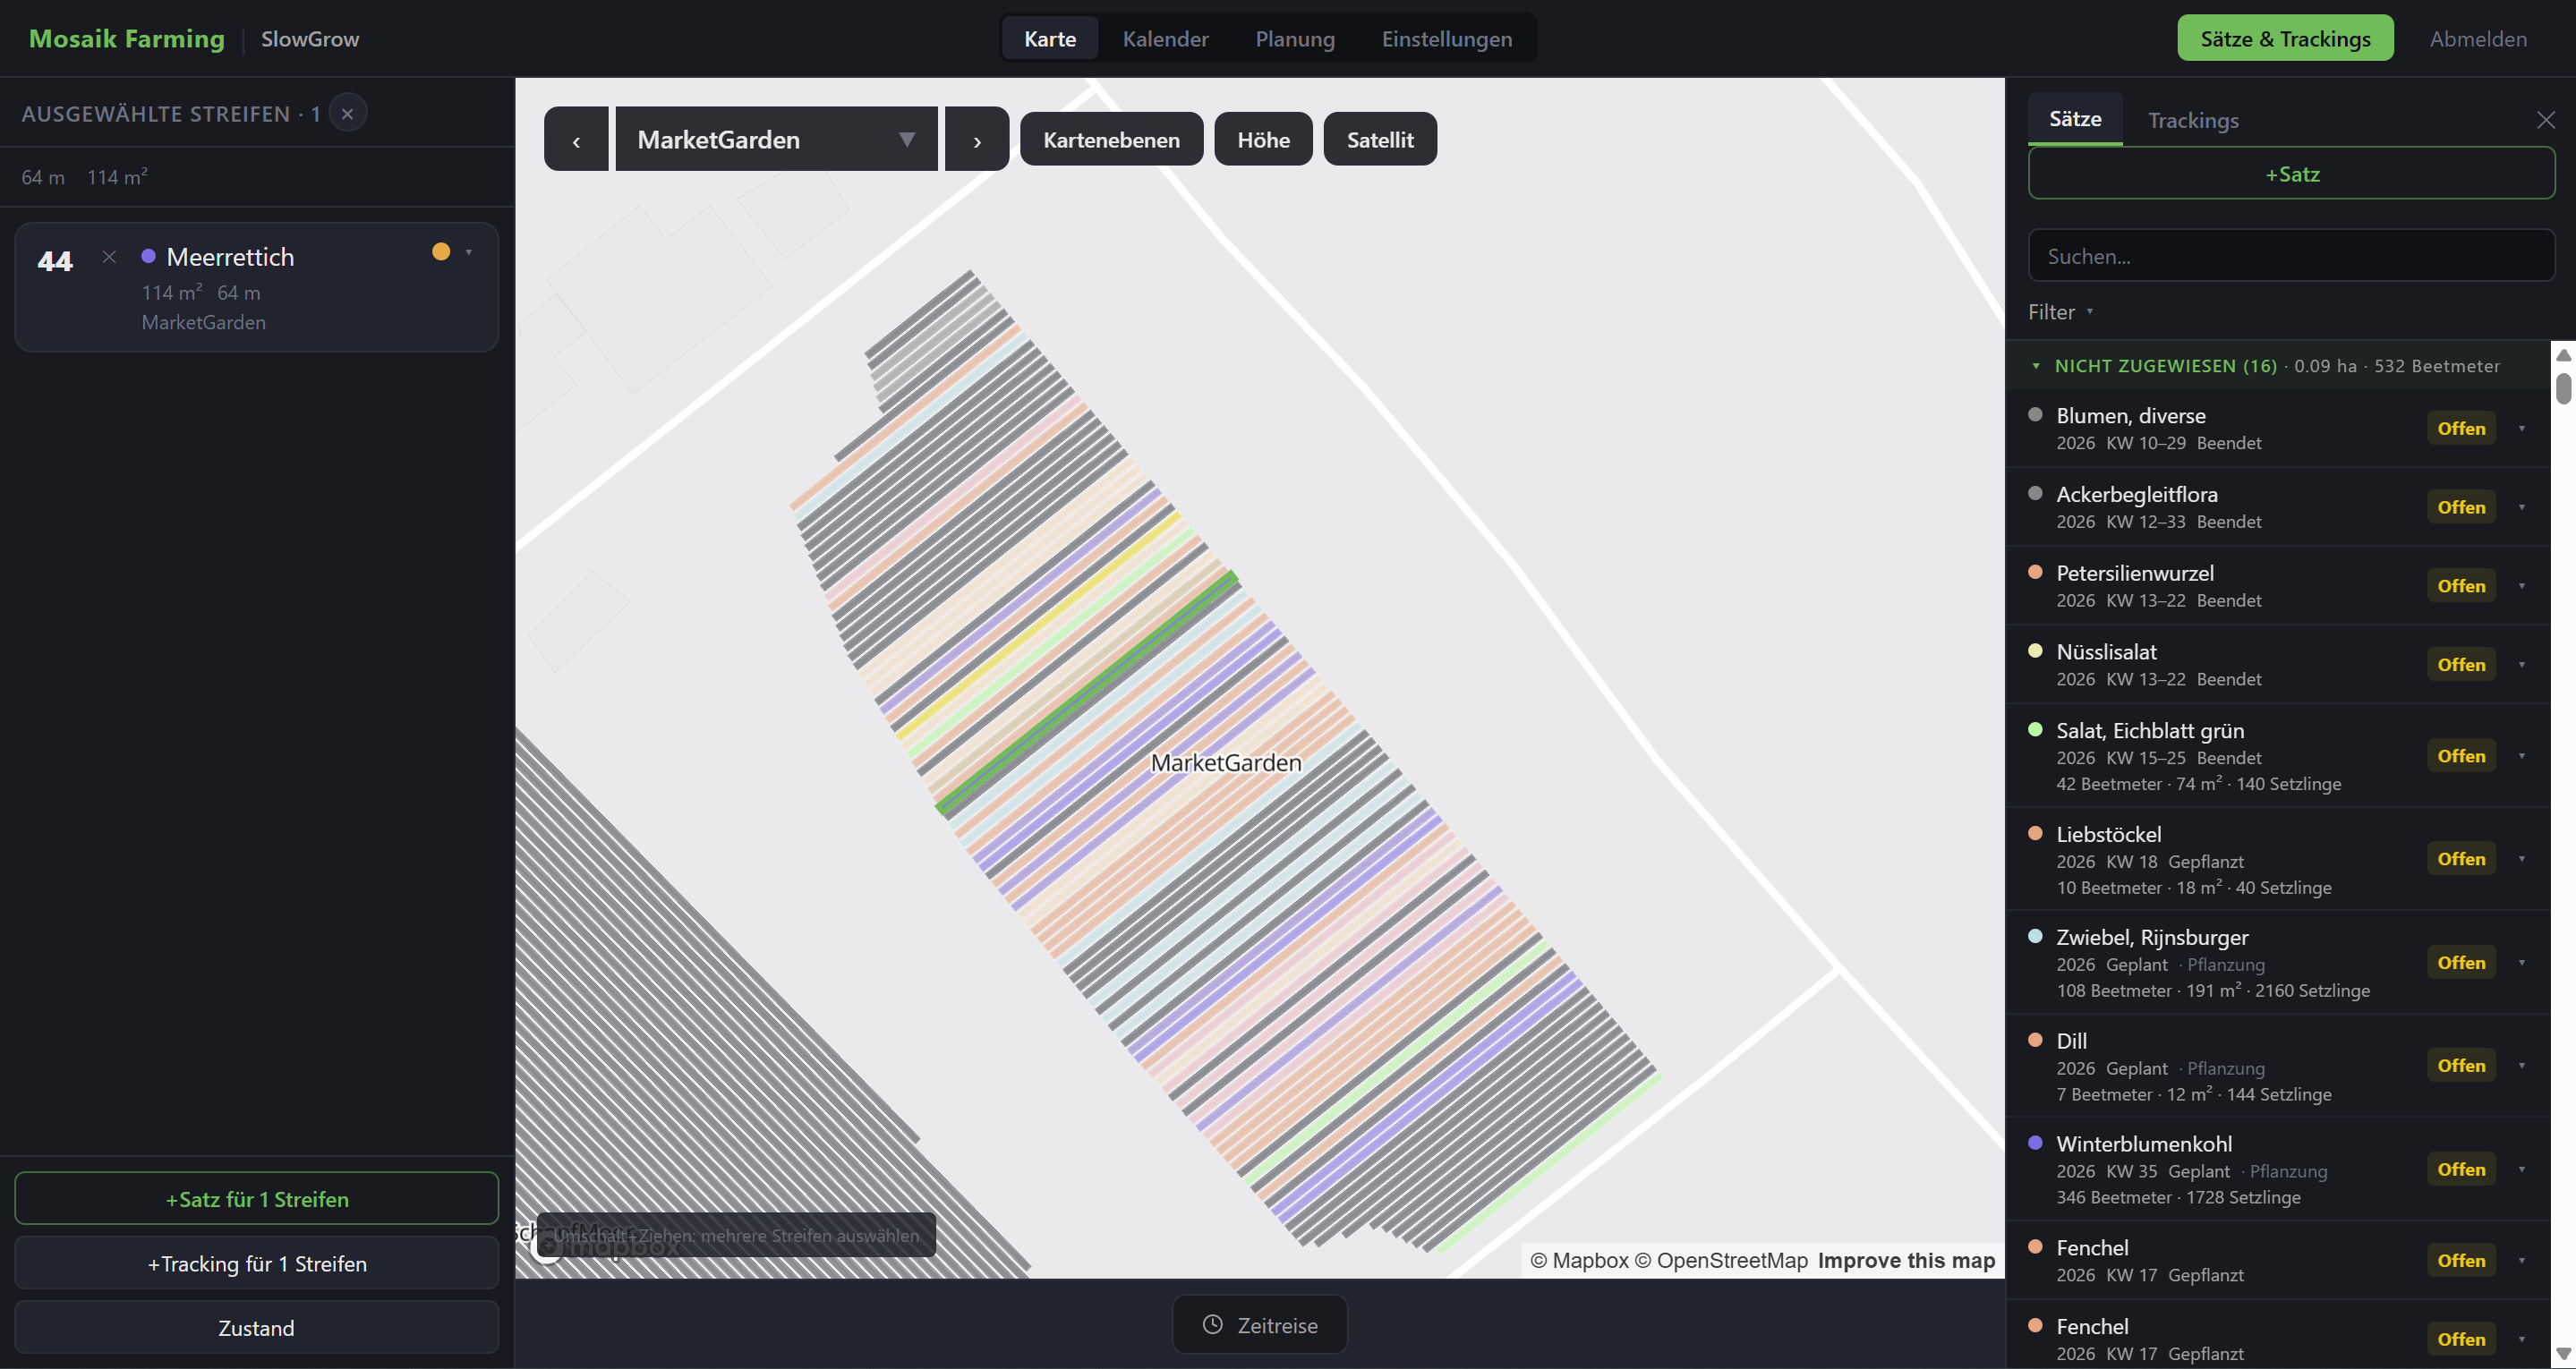Open the row menu arrow for Ackerbegleitflora
The width and height of the screenshot is (2576, 1369).
[2522, 507]
